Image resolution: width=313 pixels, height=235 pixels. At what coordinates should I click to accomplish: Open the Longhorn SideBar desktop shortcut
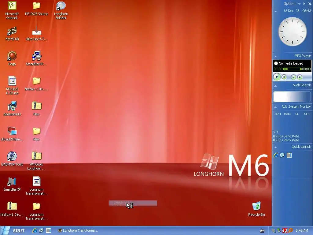pos(61,6)
